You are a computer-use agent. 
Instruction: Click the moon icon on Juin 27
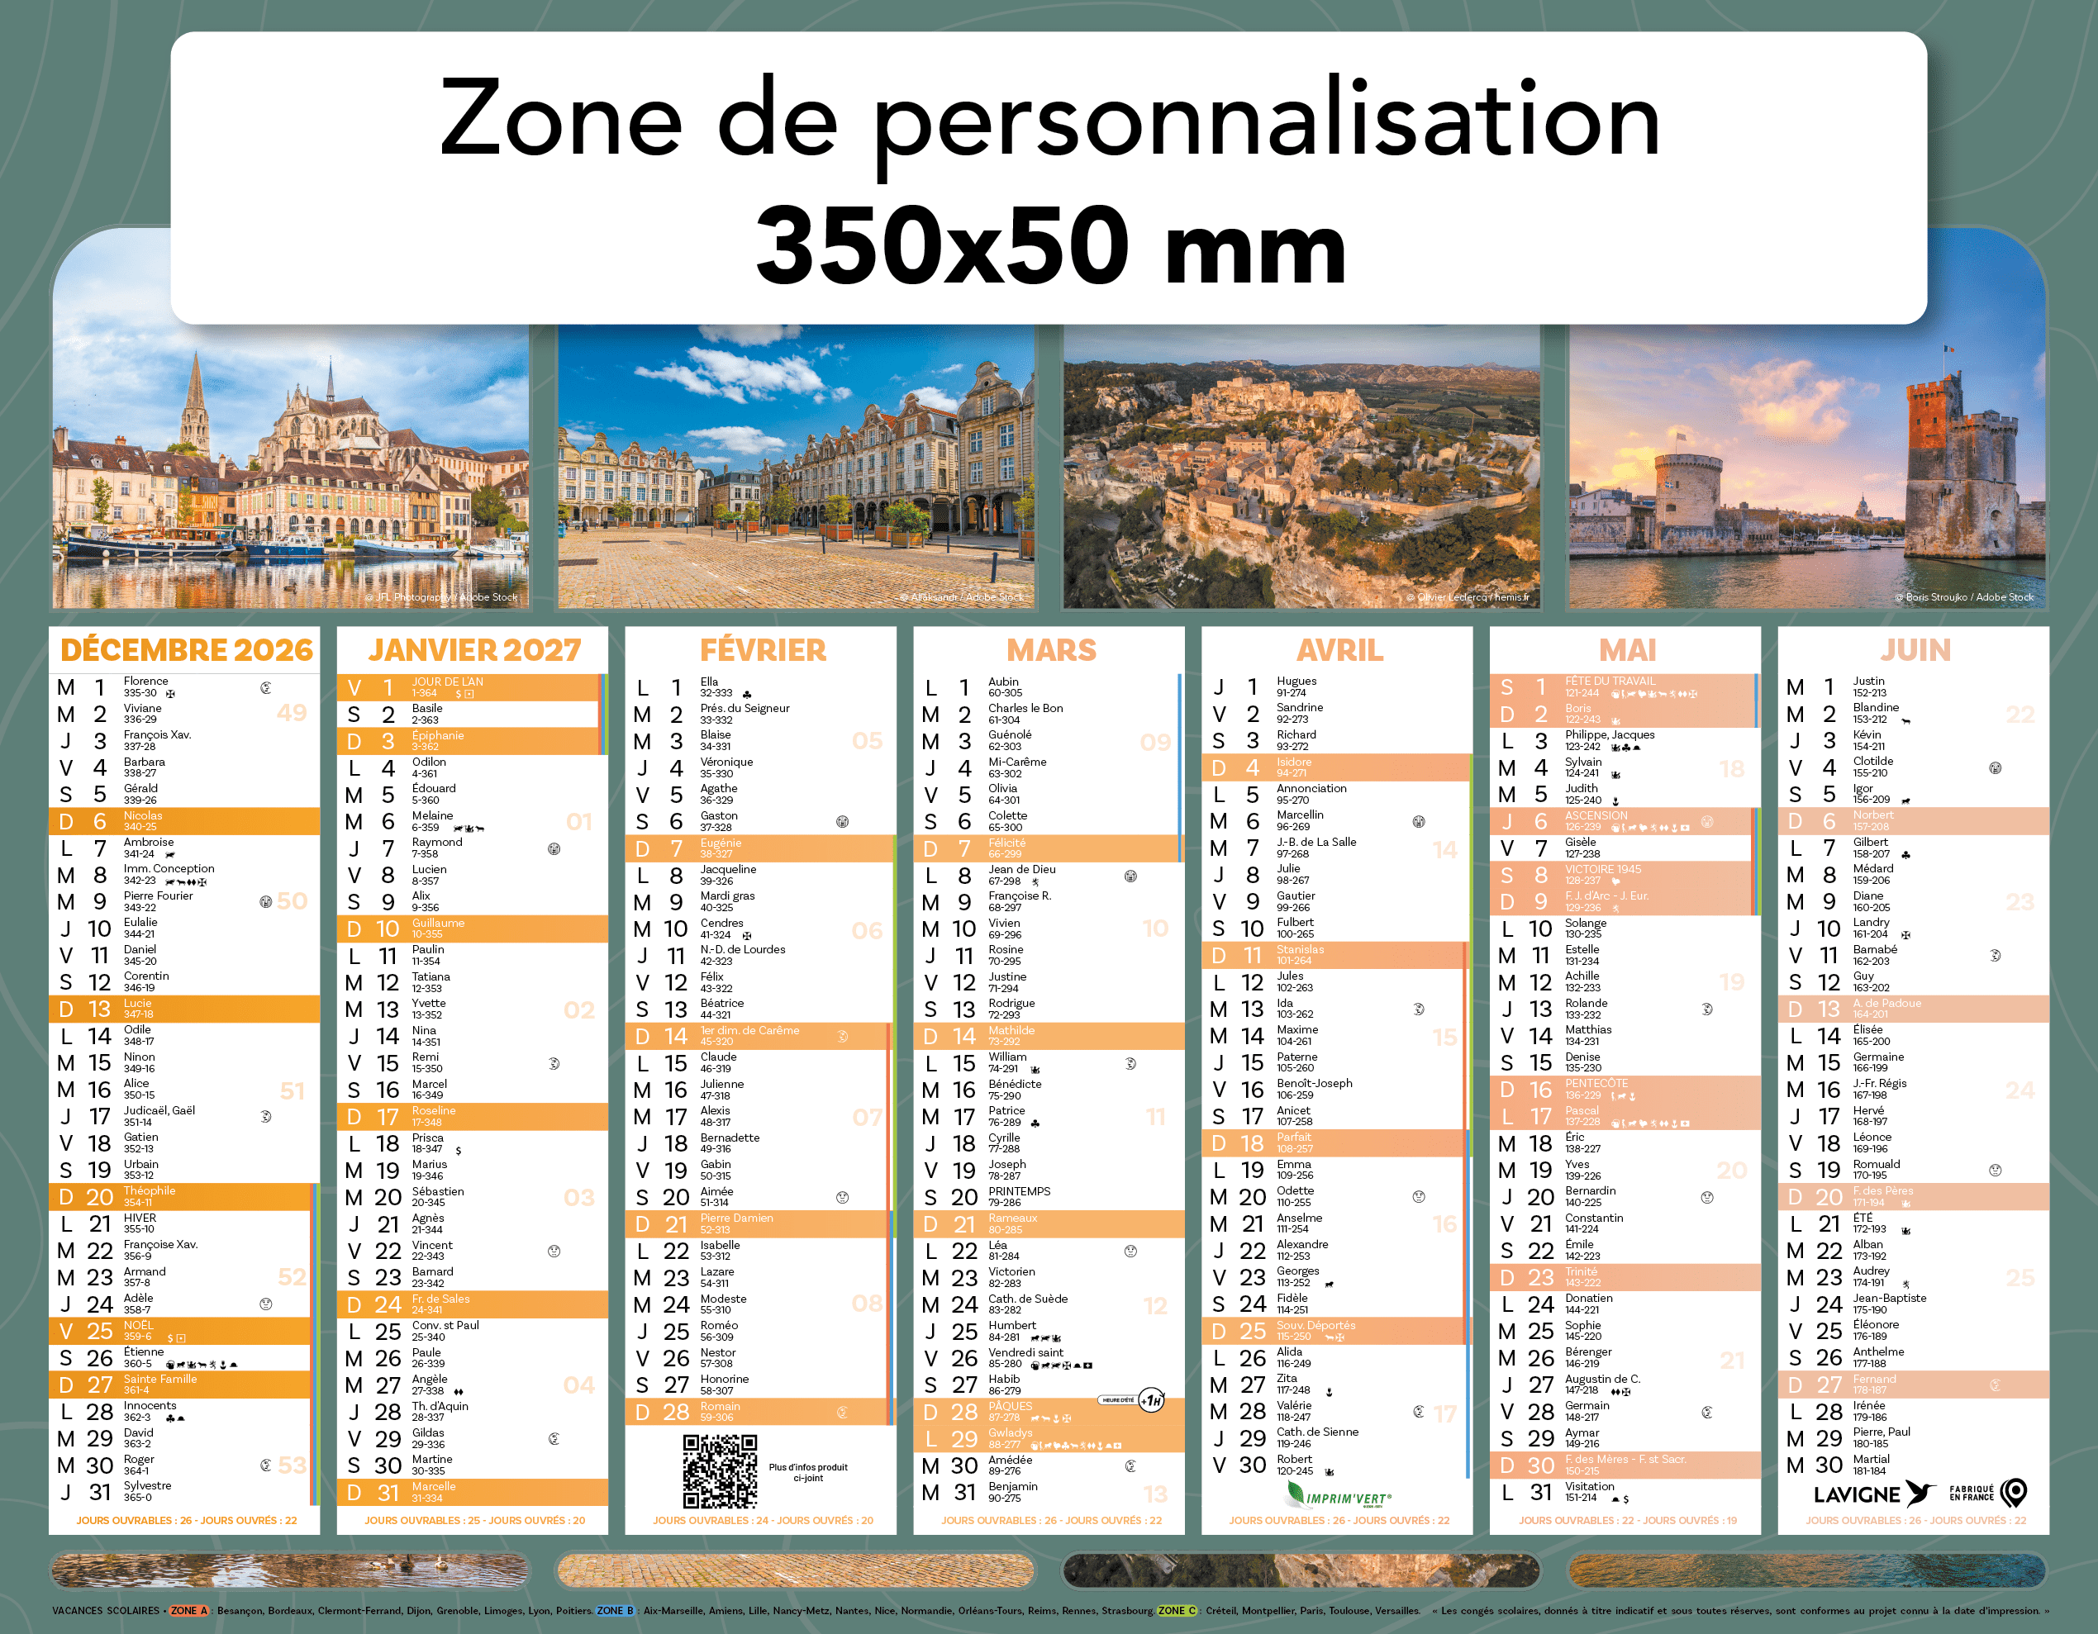(1996, 1385)
